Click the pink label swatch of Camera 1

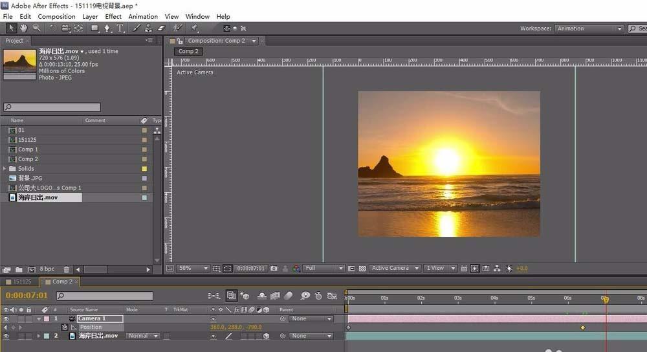(46, 319)
